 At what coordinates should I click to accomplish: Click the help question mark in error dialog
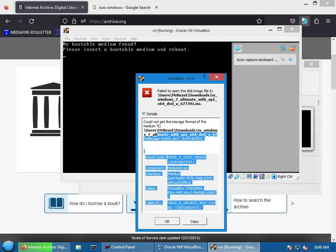pos(204,77)
